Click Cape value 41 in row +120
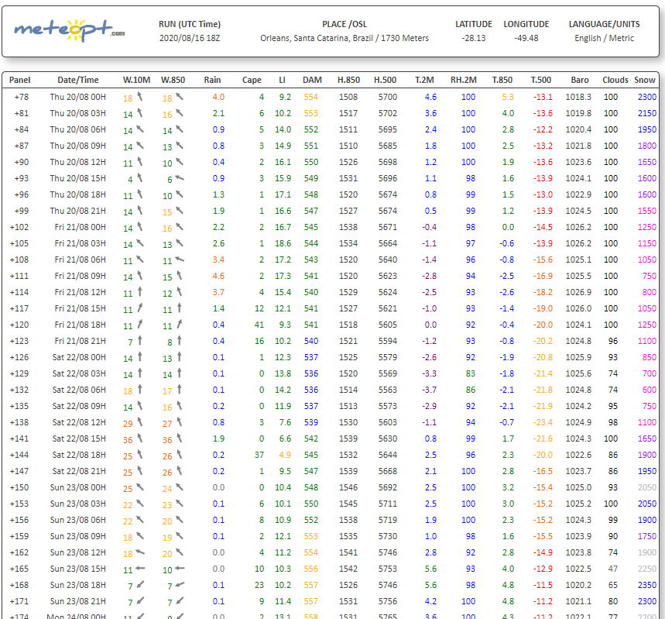This screenshot has height=619, width=665. tap(259, 325)
